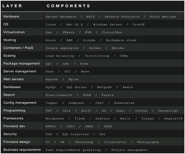This screenshot has width=185, height=154.
Task: Click MongoDB in the Databases row
Action: 104,87
